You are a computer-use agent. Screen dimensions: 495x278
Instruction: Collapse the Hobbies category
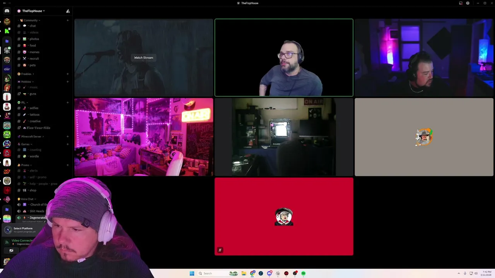(x=26, y=81)
